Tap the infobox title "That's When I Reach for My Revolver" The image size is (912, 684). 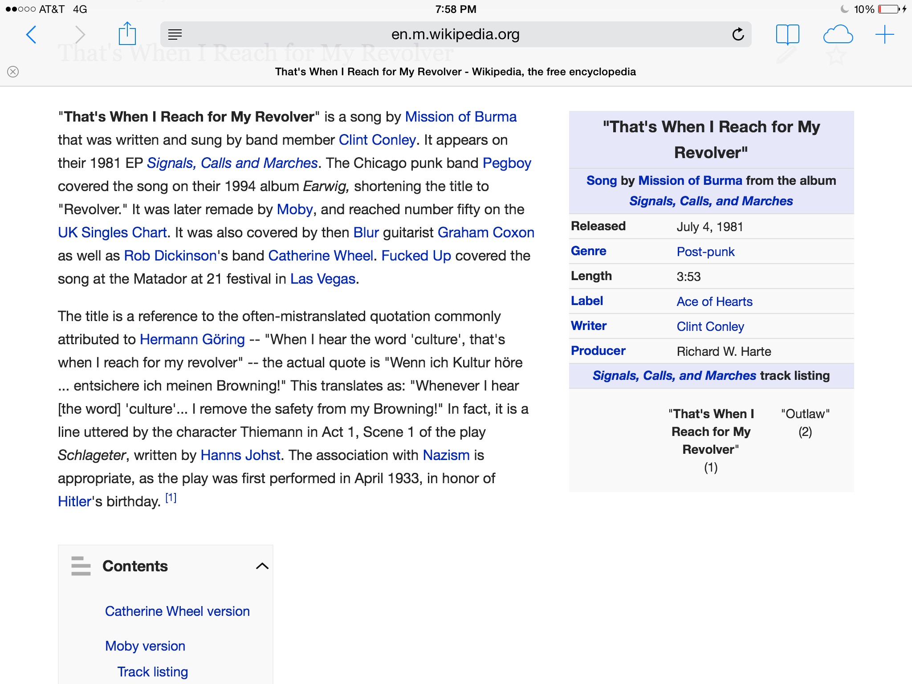tap(711, 139)
